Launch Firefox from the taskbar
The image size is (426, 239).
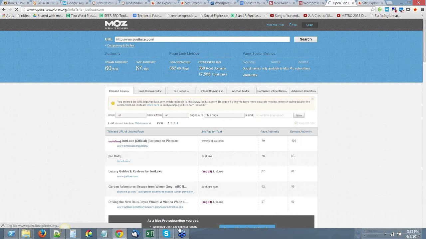tap(42, 234)
